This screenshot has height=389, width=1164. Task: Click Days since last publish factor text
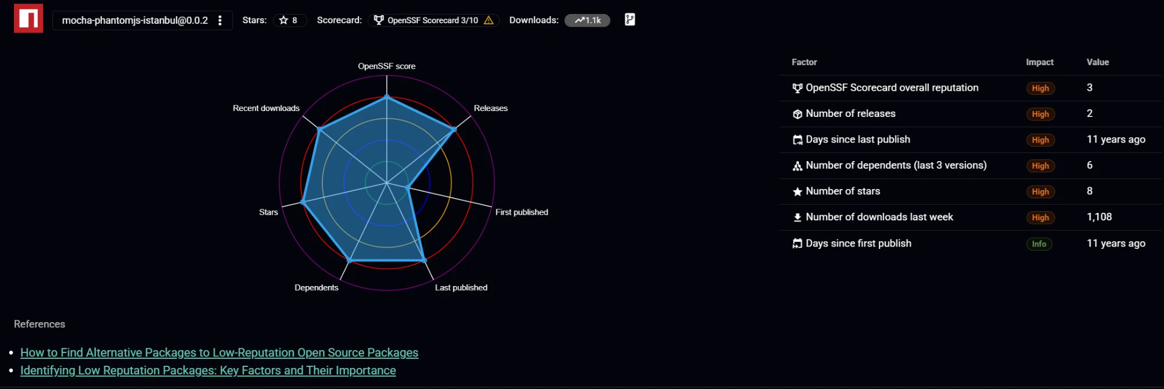coord(858,140)
